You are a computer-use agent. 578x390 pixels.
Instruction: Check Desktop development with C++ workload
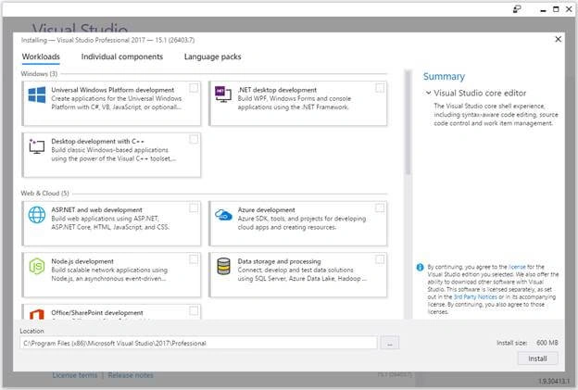[194, 139]
